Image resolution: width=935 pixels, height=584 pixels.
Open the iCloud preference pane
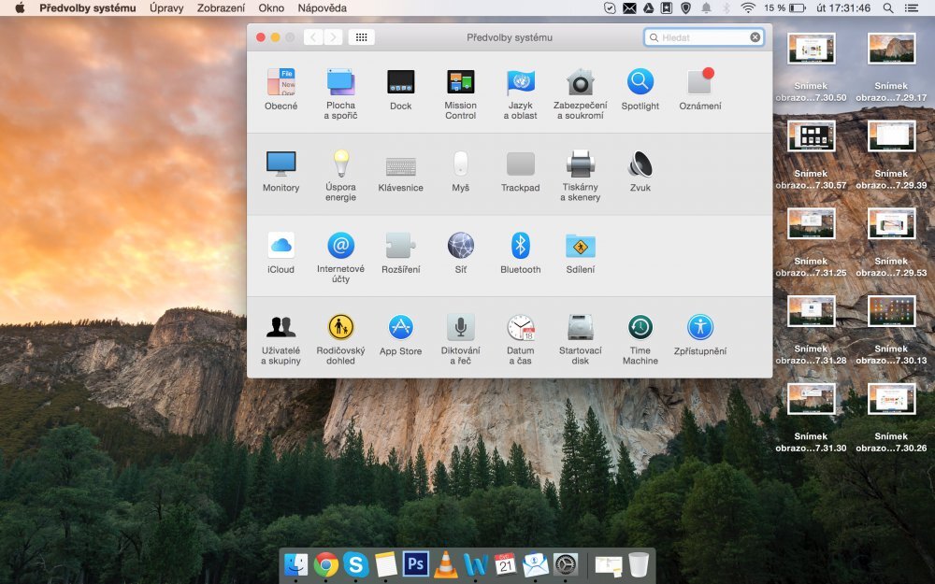pos(280,245)
